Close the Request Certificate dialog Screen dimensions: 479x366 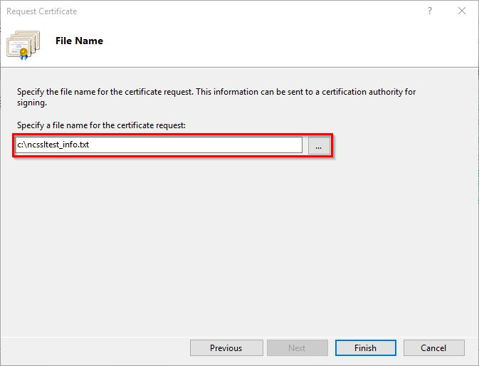(x=462, y=11)
